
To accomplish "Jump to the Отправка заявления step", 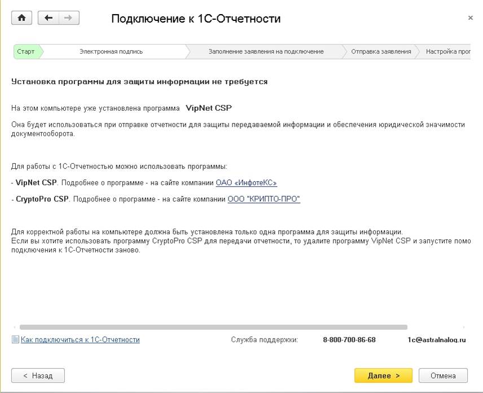I will point(381,51).
